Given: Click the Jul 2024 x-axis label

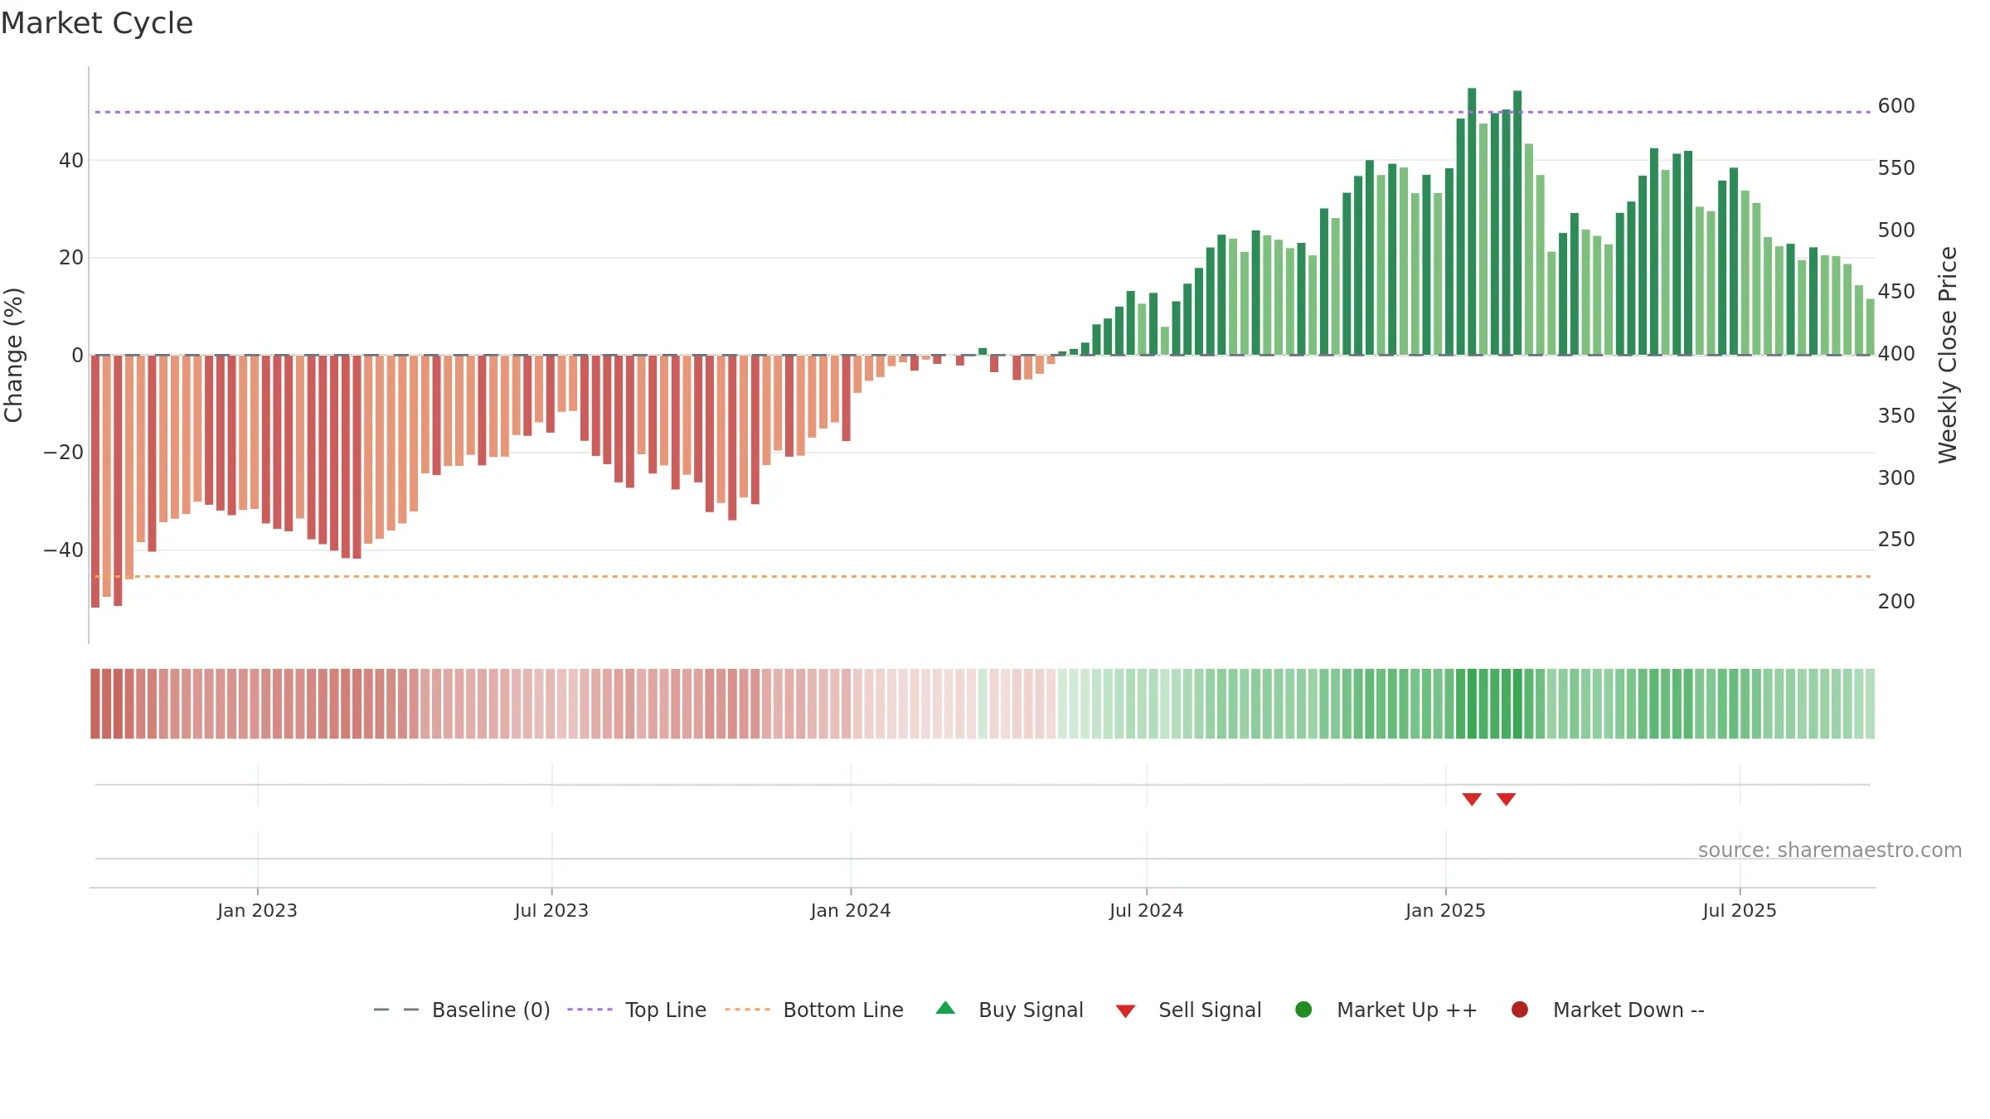Looking at the screenshot, I should 1147,911.
